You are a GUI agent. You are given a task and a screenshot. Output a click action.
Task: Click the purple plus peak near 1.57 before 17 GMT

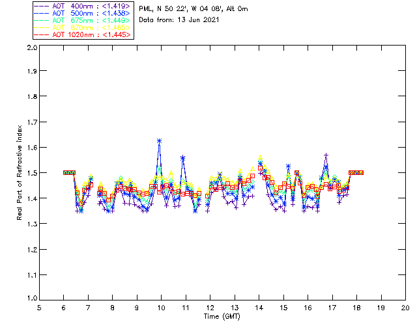point(326,155)
